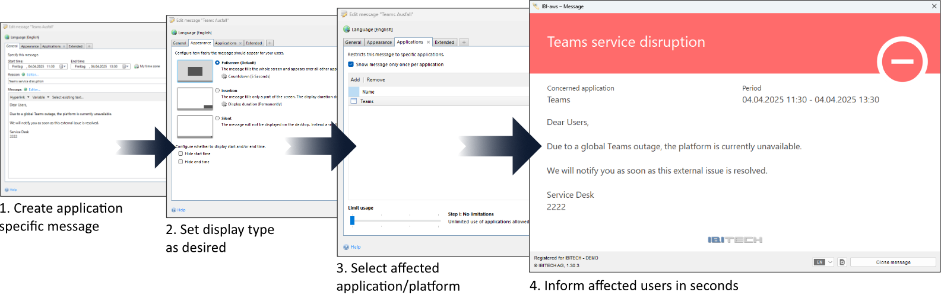This screenshot has width=941, height=295.
Task: Click Select existing text option
Action: [68, 97]
